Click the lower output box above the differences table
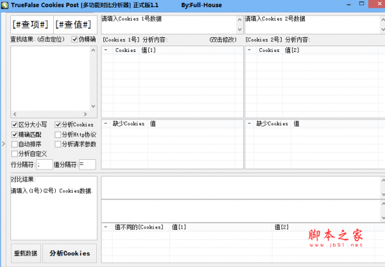This screenshot has width=385, height=267. (x=242, y=211)
